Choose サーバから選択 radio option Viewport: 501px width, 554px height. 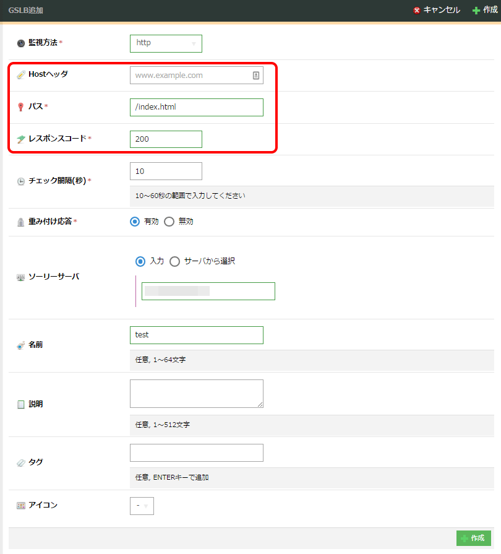click(x=174, y=261)
